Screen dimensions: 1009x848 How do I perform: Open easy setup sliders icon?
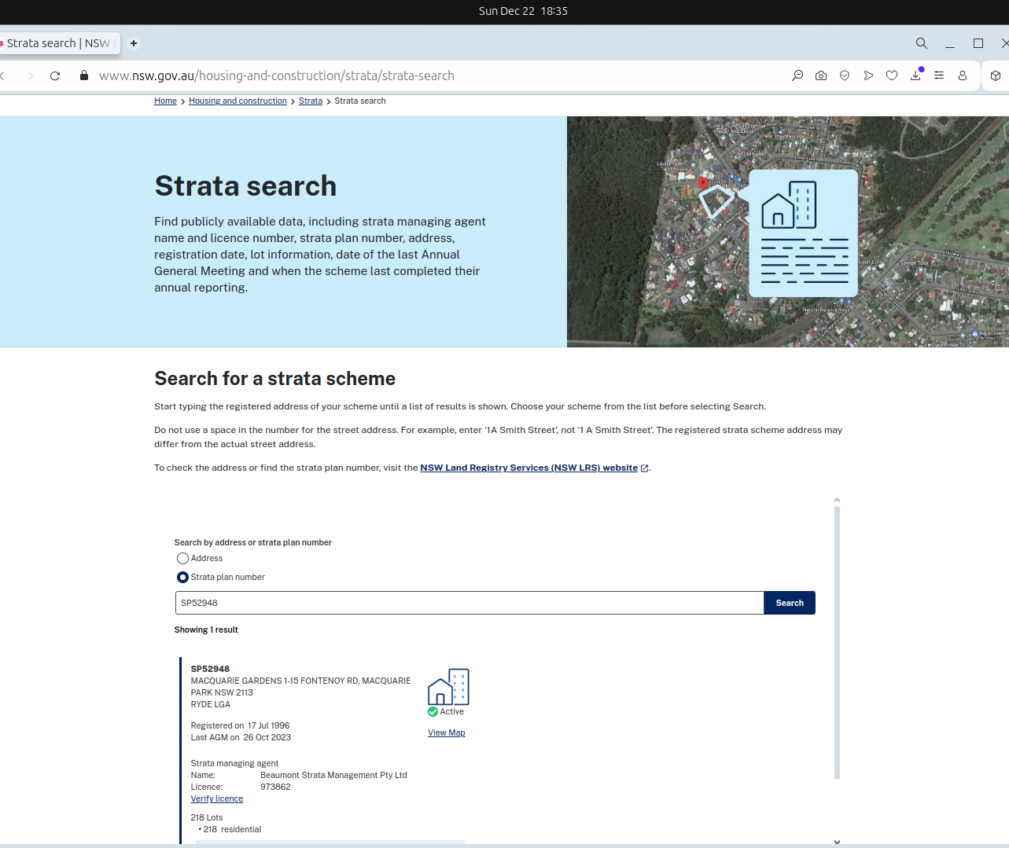coord(939,75)
